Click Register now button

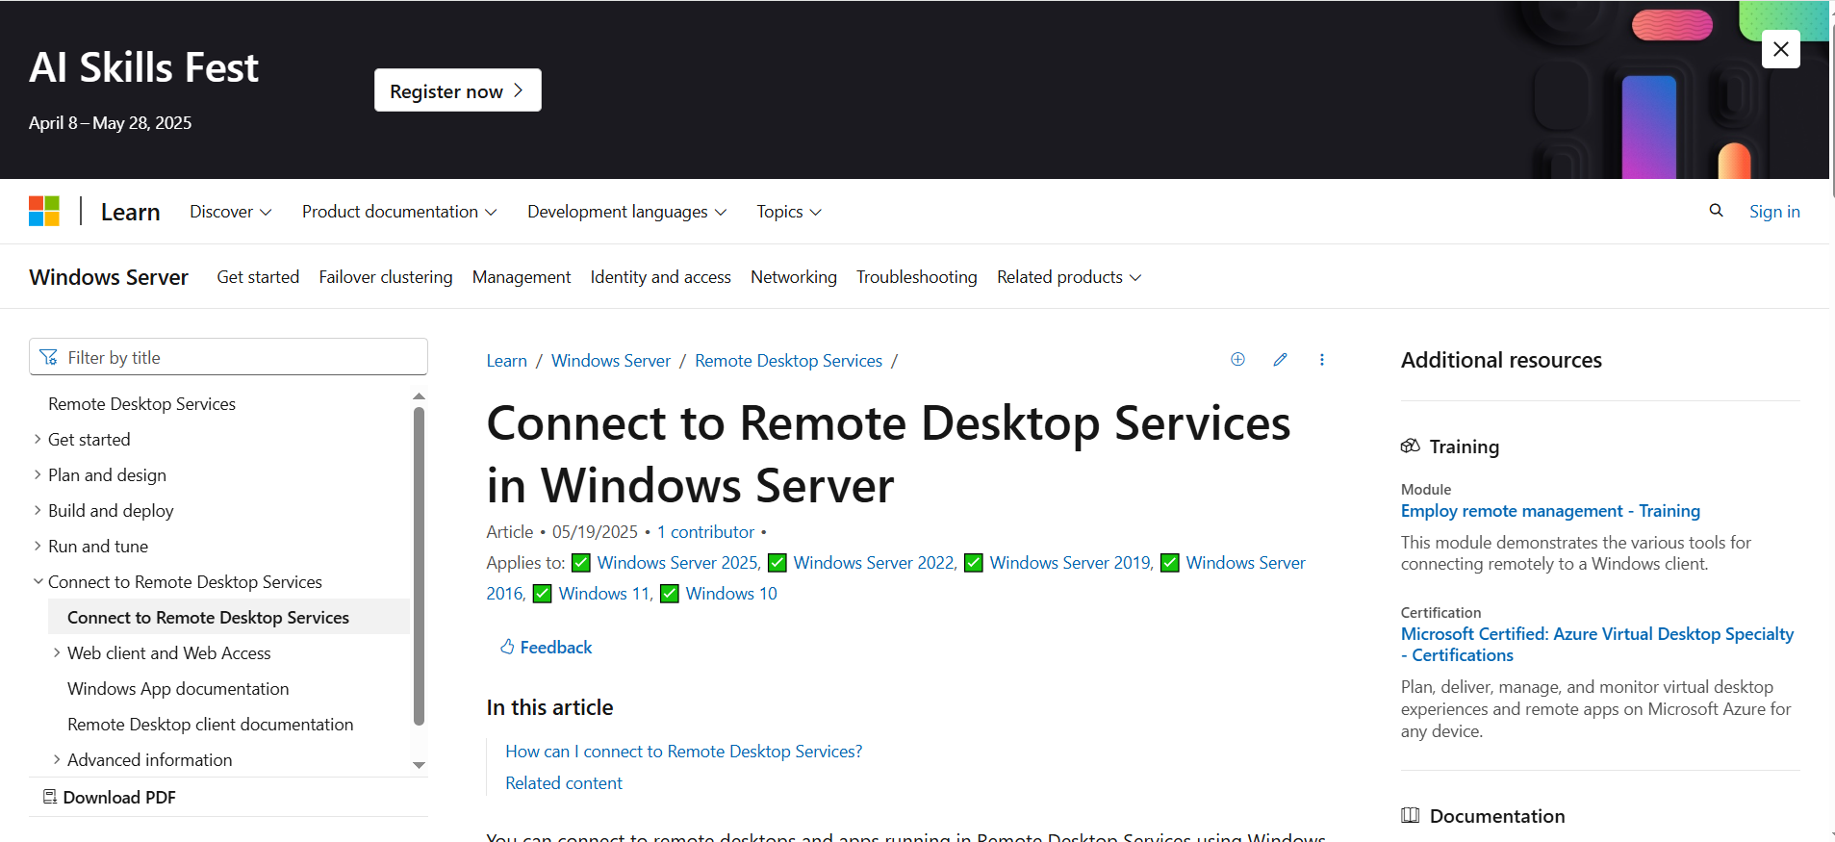click(x=458, y=90)
